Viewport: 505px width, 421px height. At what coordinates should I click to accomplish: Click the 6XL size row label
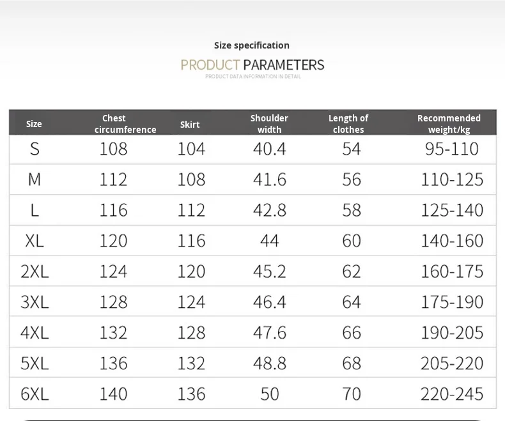(35, 394)
